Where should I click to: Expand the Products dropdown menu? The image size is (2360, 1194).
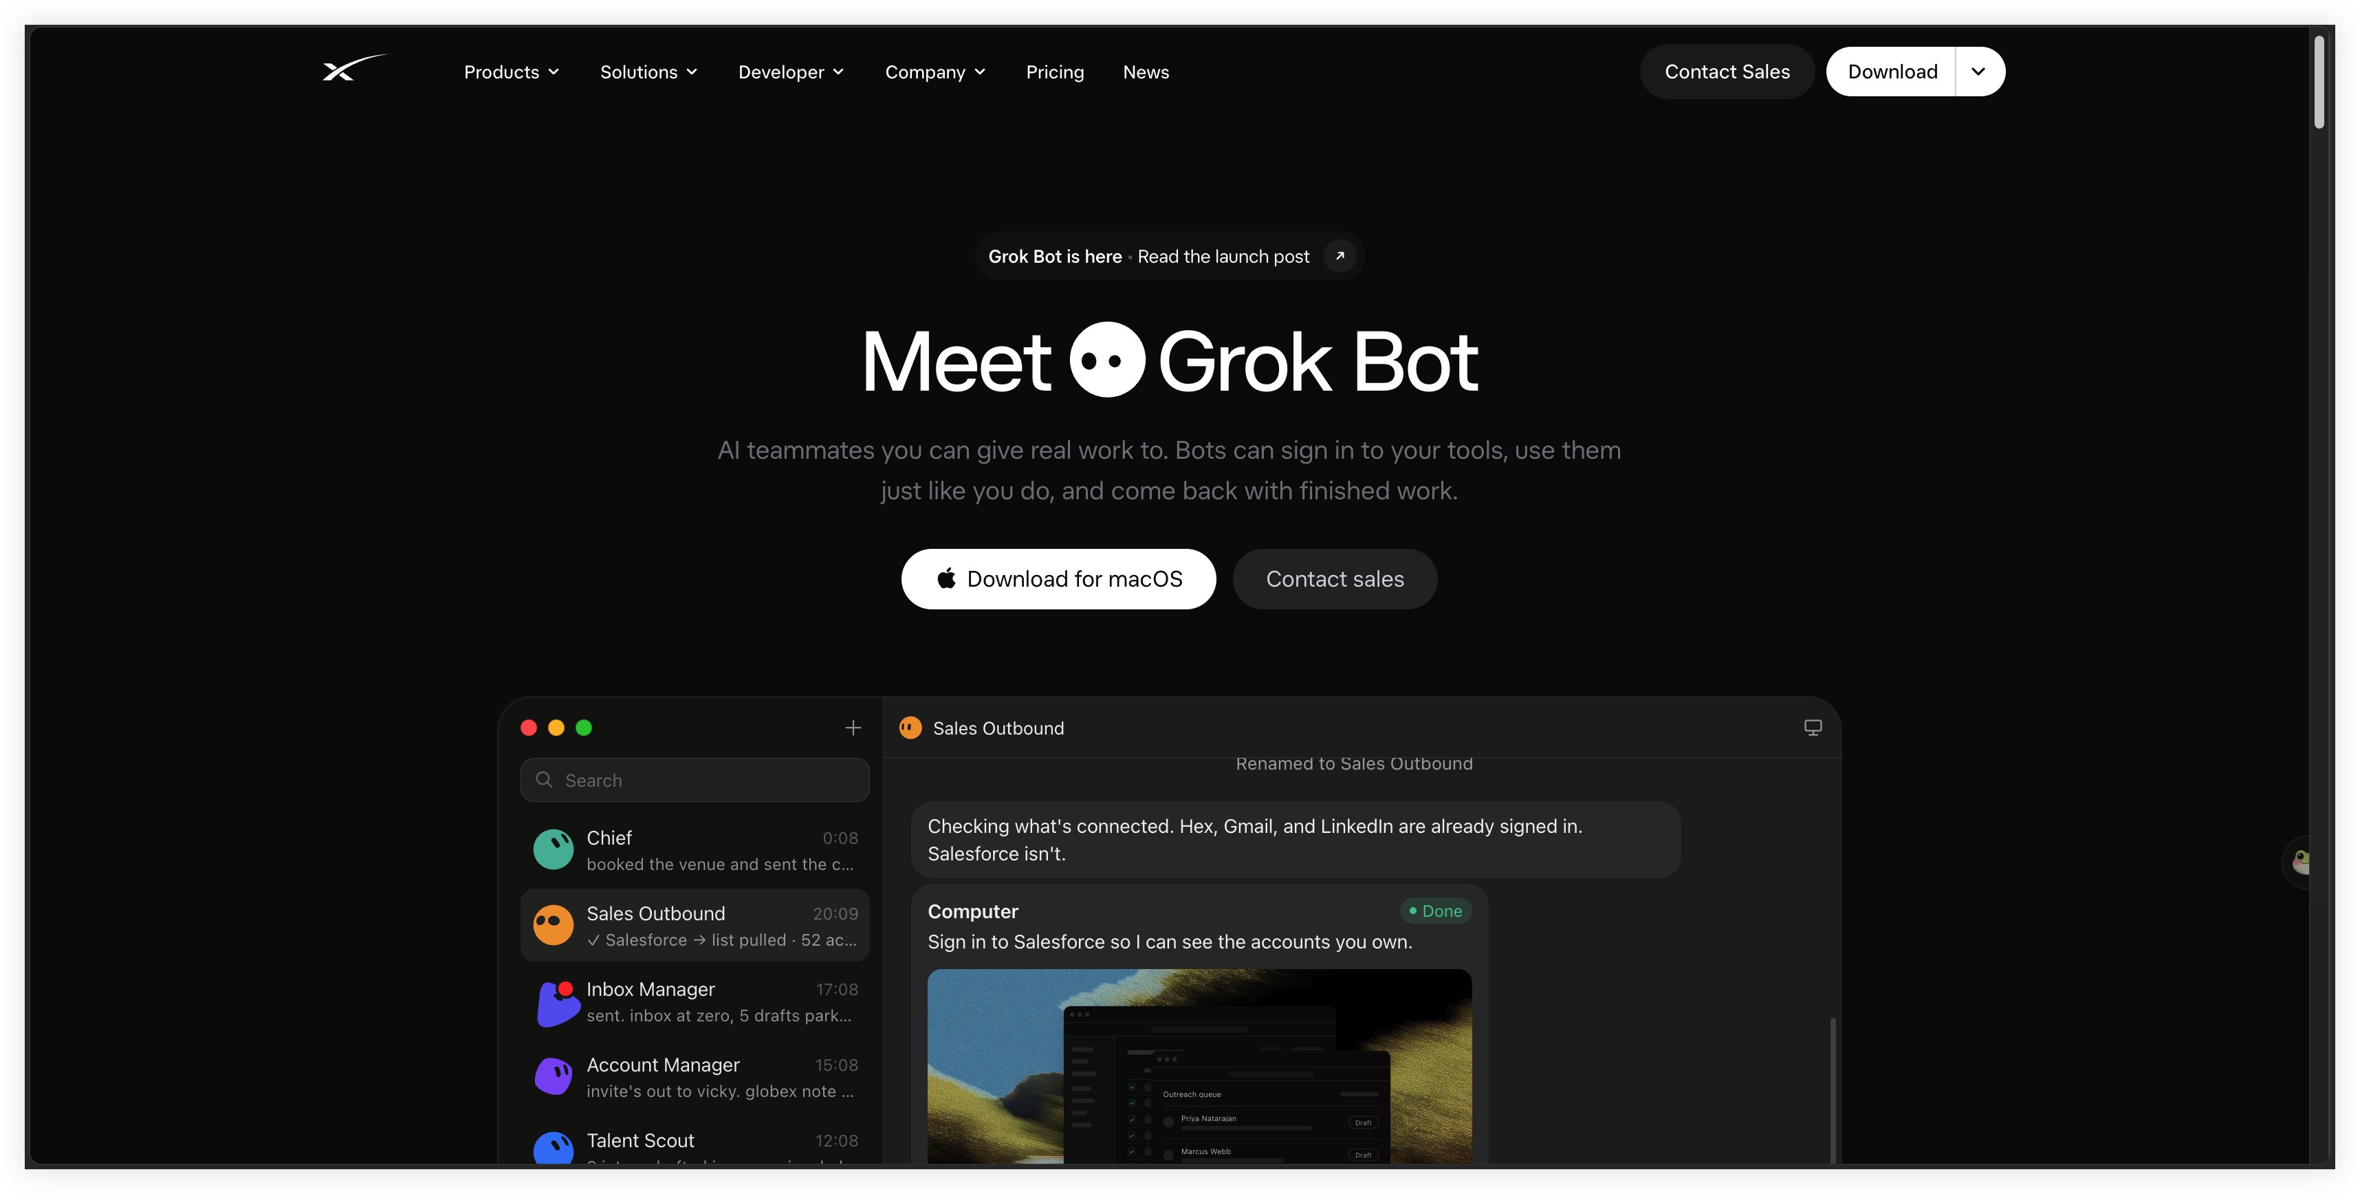click(x=511, y=72)
